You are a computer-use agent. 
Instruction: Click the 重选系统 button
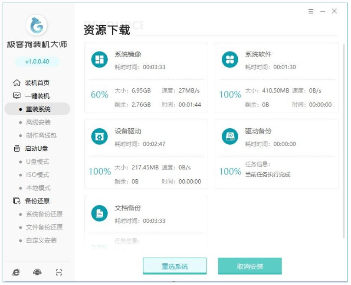pyautogui.click(x=175, y=266)
